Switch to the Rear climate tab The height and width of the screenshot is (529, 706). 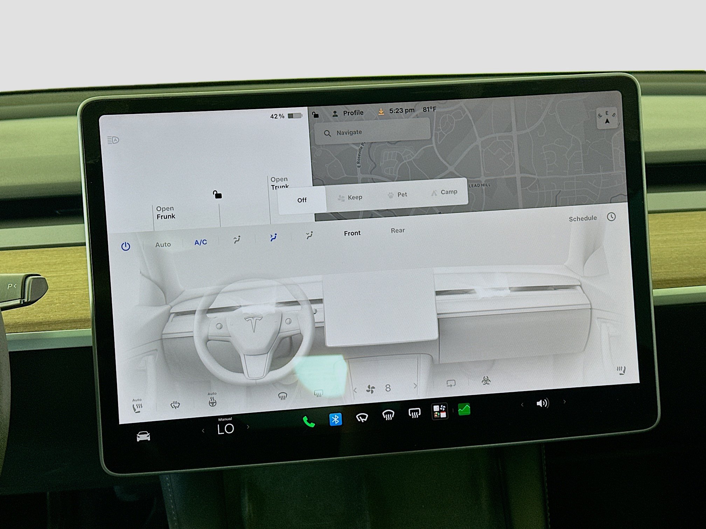pos(398,231)
